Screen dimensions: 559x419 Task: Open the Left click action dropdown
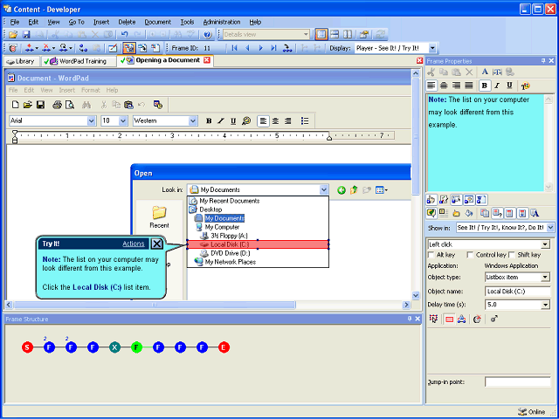coord(545,244)
